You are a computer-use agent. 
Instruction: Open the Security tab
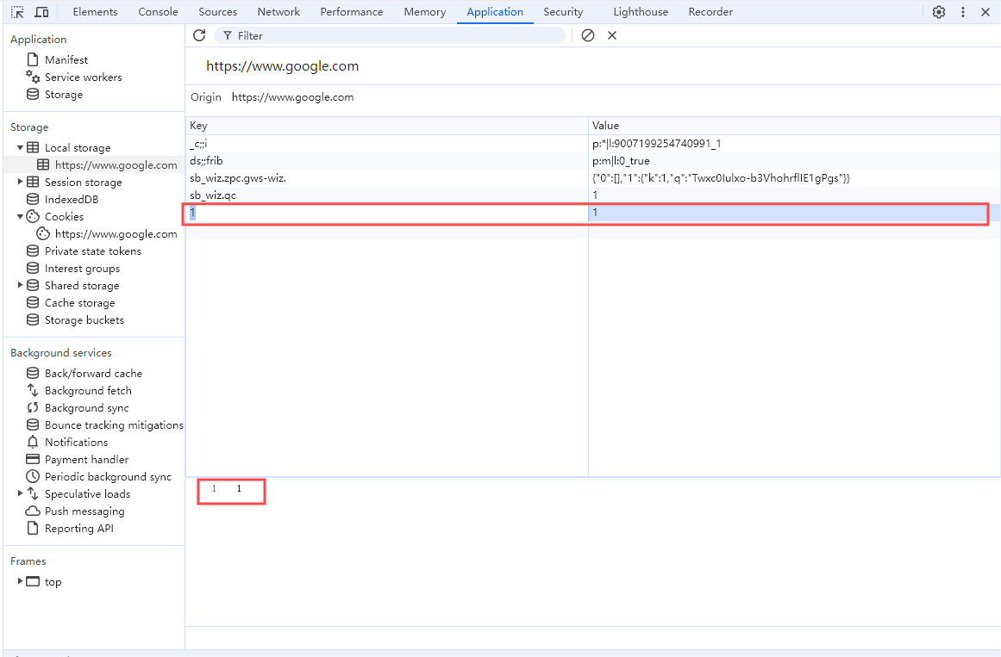tap(563, 12)
